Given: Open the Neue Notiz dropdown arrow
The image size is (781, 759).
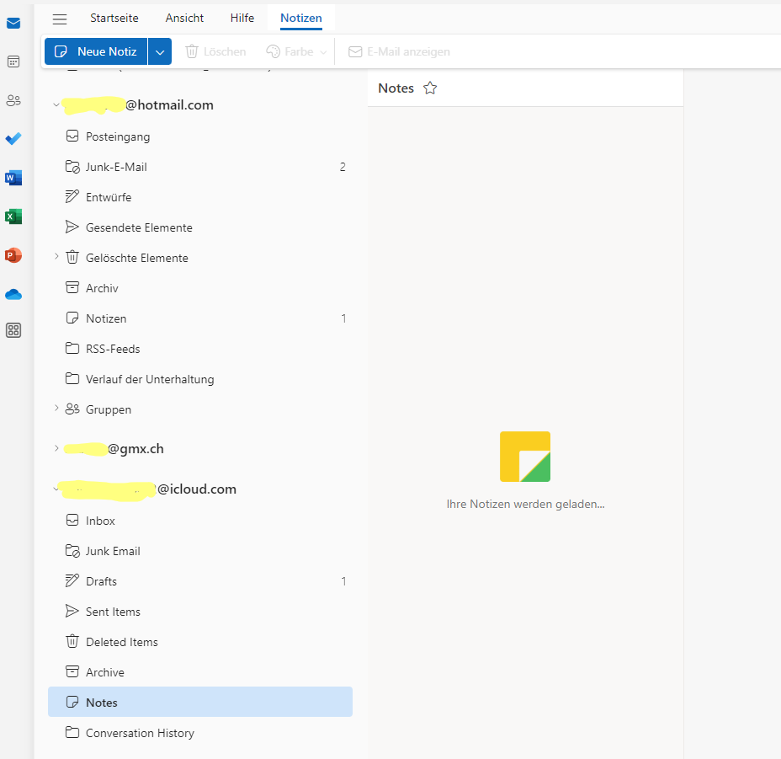Looking at the screenshot, I should coord(160,51).
